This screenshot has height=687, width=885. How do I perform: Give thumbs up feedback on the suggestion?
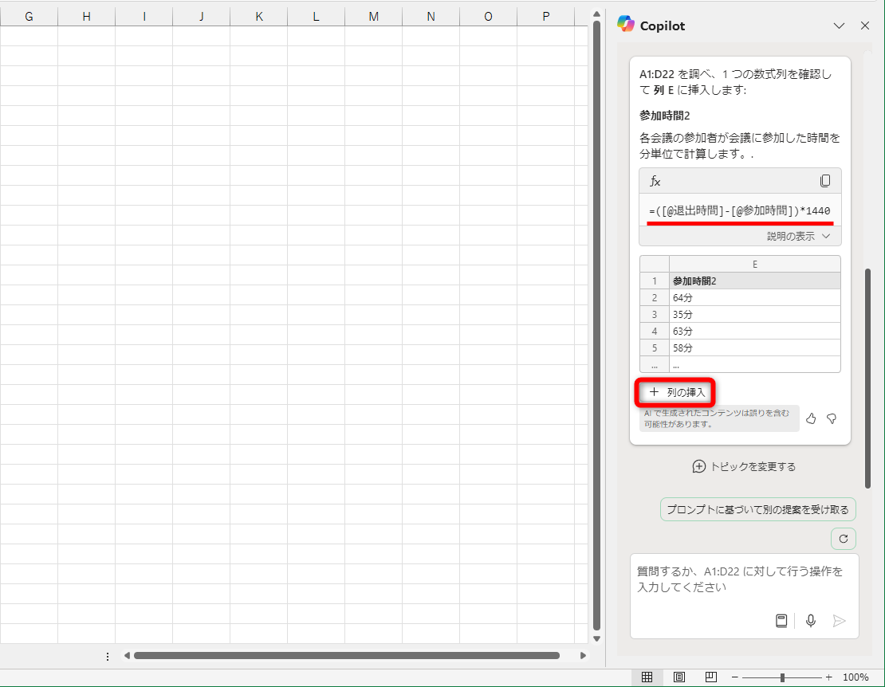click(x=811, y=418)
